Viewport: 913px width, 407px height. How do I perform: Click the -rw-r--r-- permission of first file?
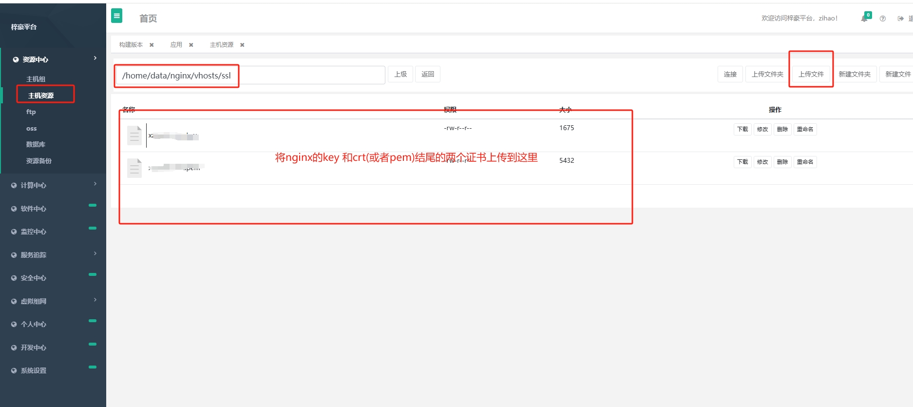(x=457, y=128)
